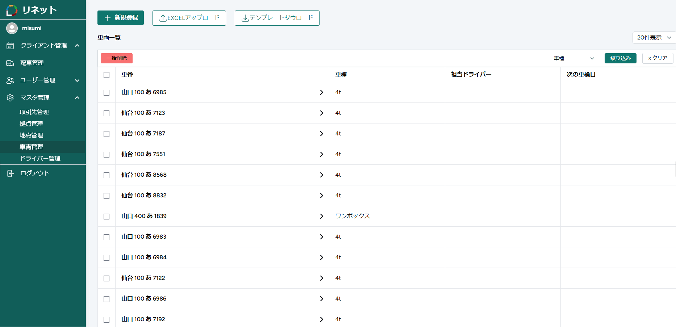Collapse the マスタ管理 menu chevron
The image size is (676, 327).
click(77, 98)
